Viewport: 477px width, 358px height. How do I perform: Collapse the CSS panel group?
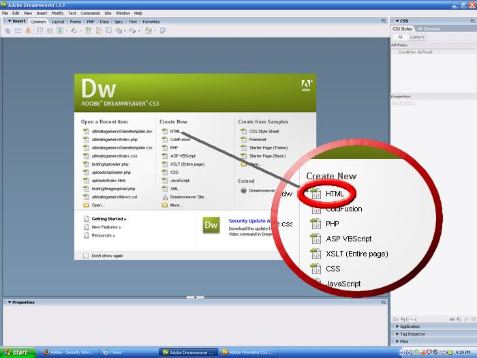tap(397, 21)
